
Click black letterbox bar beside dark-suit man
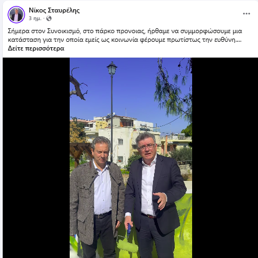tap(225, 158)
